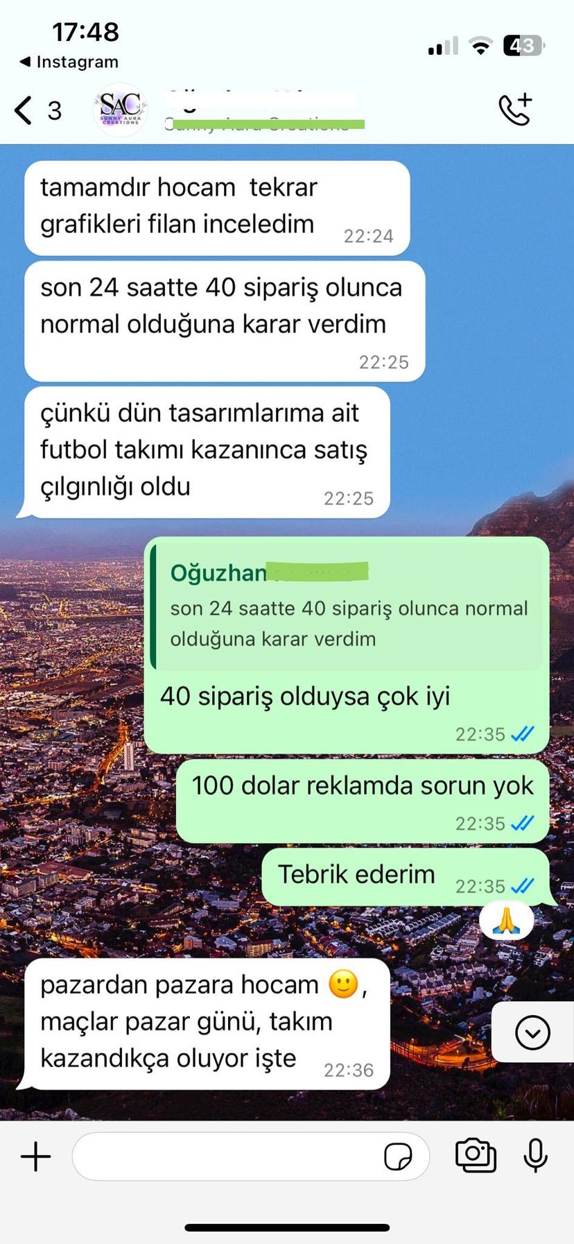
Task: Focus the message text input field
Action: click(x=251, y=1157)
